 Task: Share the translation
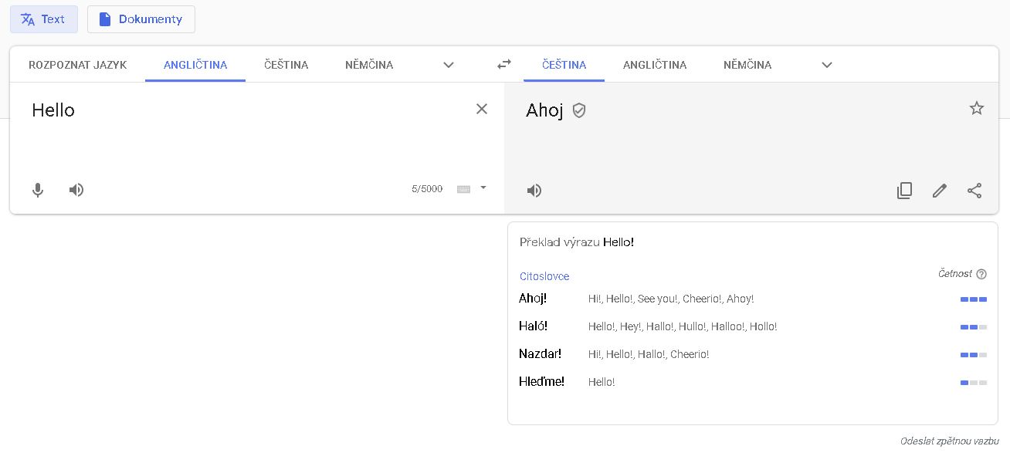(x=974, y=191)
